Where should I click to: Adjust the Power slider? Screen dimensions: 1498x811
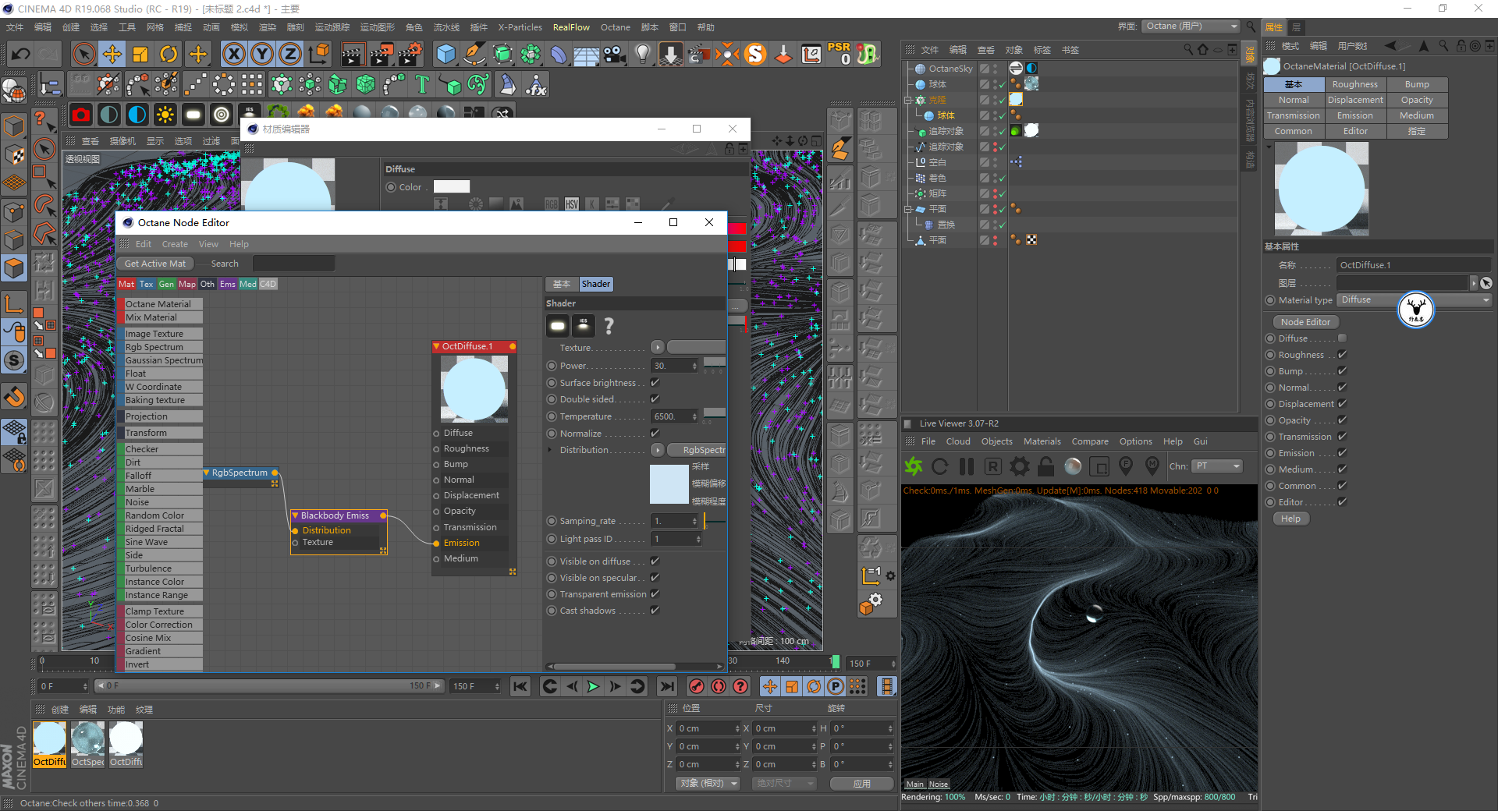pyautogui.click(x=715, y=363)
